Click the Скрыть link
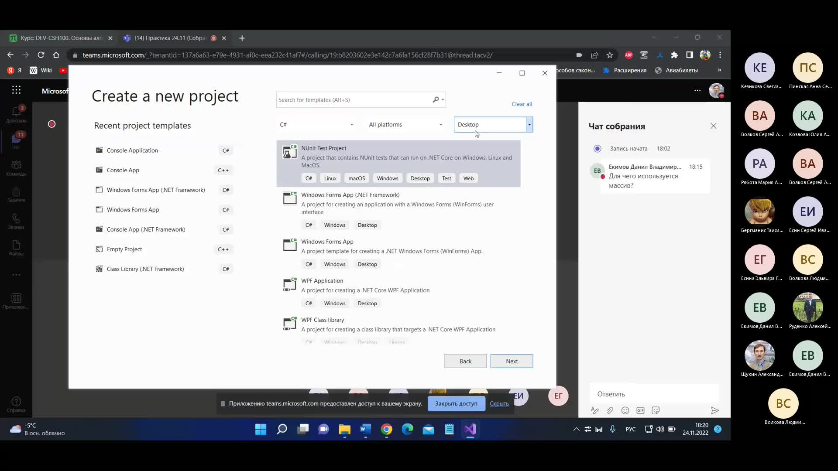The image size is (838, 471). pyautogui.click(x=499, y=403)
